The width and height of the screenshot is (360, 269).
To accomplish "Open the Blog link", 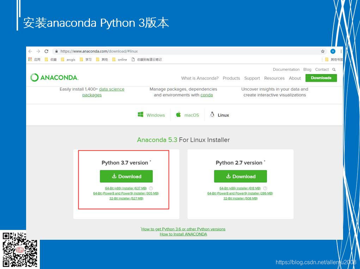I will (307, 69).
